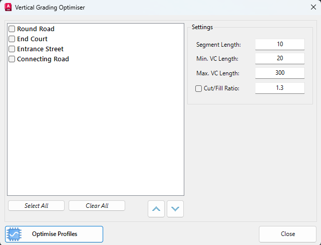This screenshot has height=245, width=321.
Task: Click the move up arrow icon
Action: (x=156, y=209)
